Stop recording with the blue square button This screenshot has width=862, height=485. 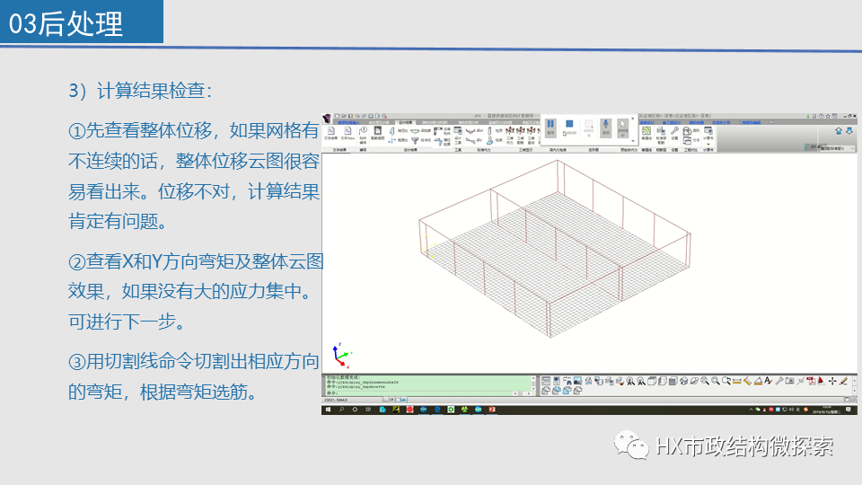pos(569,124)
